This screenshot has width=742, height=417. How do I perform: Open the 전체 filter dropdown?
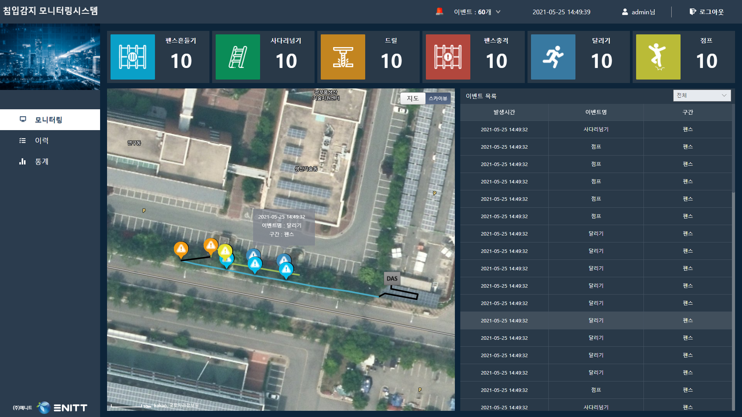[x=701, y=95]
